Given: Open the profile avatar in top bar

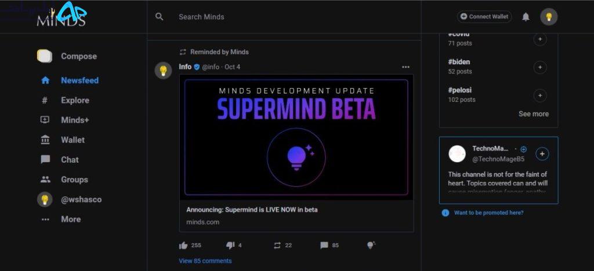Looking at the screenshot, I should coord(549,17).
